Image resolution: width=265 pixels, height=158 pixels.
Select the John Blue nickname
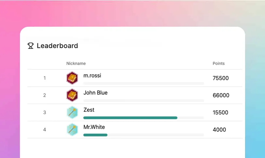95,93
